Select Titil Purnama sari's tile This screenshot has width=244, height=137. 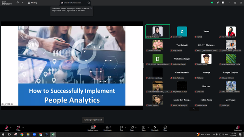coord(231,31)
